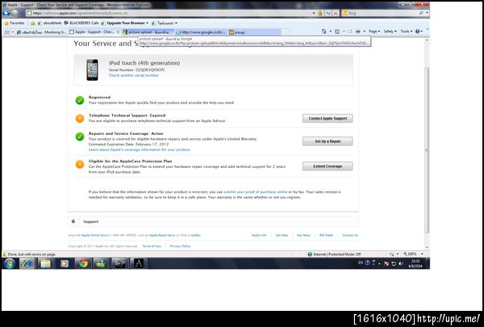The width and height of the screenshot is (484, 327).
Task: Click the Home icon in command bar
Action: (323, 31)
